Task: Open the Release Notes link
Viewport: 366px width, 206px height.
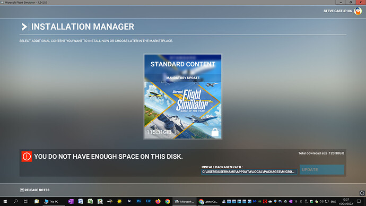Action: [x=35, y=190]
